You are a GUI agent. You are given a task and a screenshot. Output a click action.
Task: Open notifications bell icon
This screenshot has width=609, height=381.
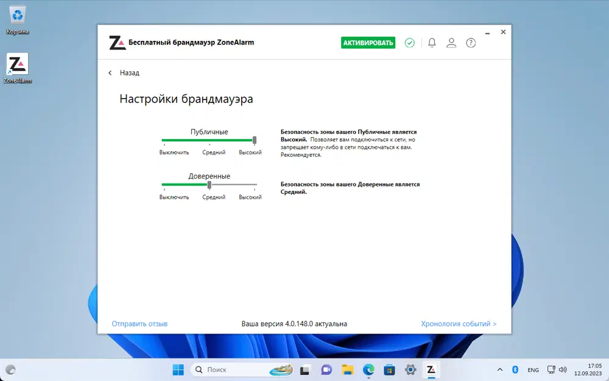click(x=432, y=43)
